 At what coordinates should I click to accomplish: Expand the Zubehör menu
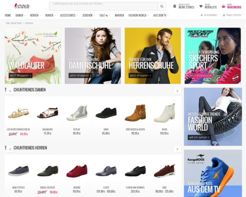tap(89, 15)
